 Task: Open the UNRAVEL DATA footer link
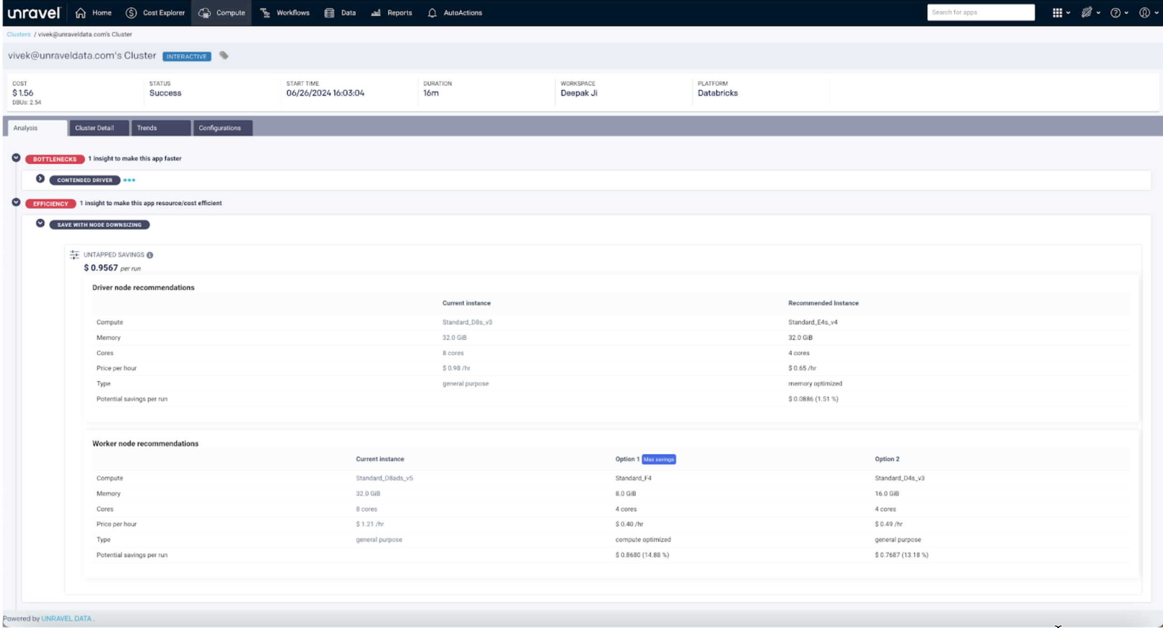click(x=66, y=618)
